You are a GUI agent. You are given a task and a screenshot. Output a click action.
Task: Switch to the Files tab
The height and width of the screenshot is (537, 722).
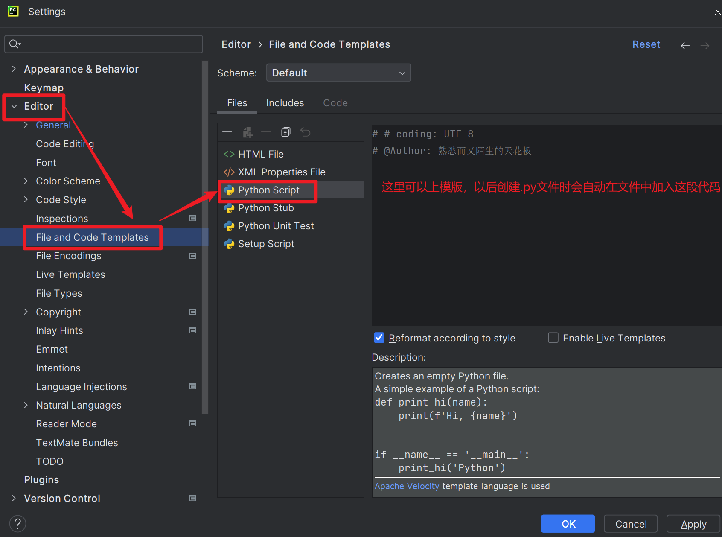pos(237,103)
